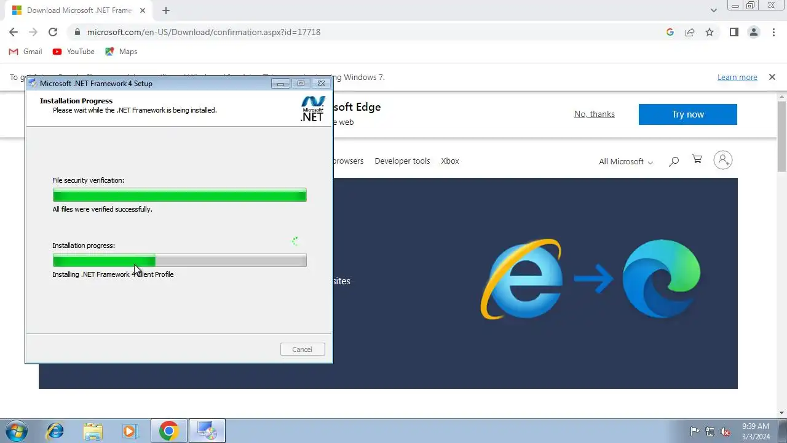The width and height of the screenshot is (787, 443).
Task: Open the Chrome side panel icon
Action: tap(734, 32)
